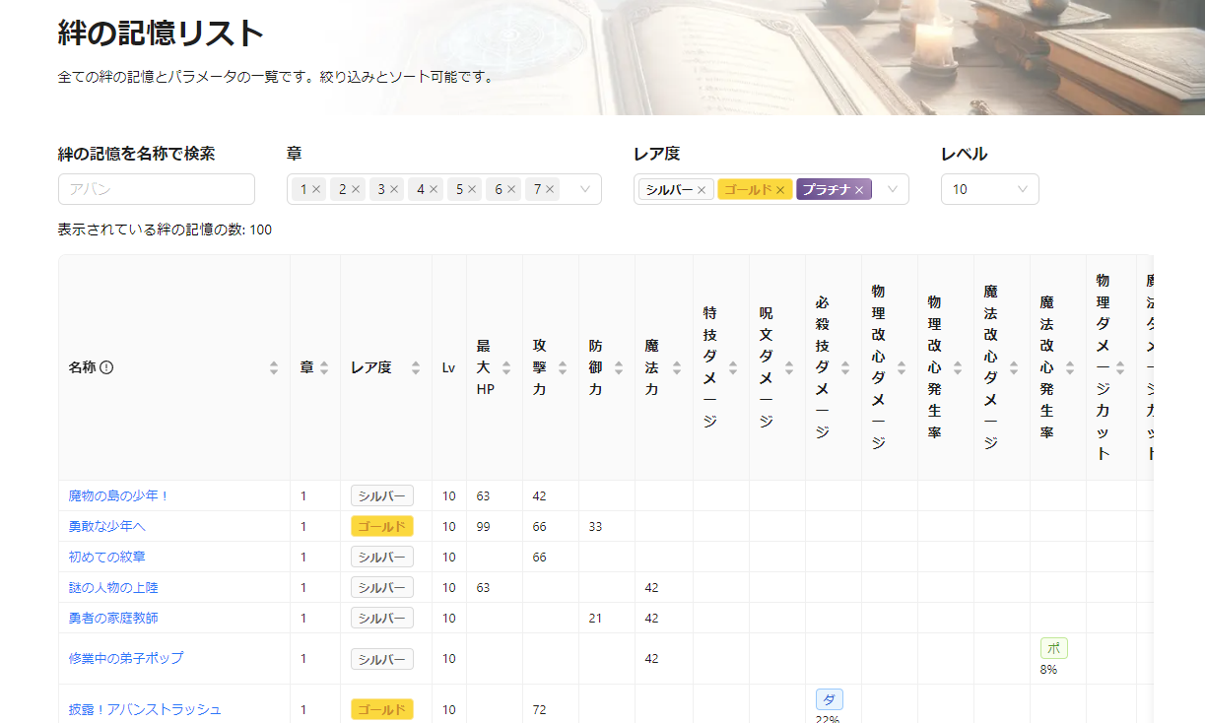Sort by 魔法改心ダメージ column arrows

click(x=1014, y=367)
